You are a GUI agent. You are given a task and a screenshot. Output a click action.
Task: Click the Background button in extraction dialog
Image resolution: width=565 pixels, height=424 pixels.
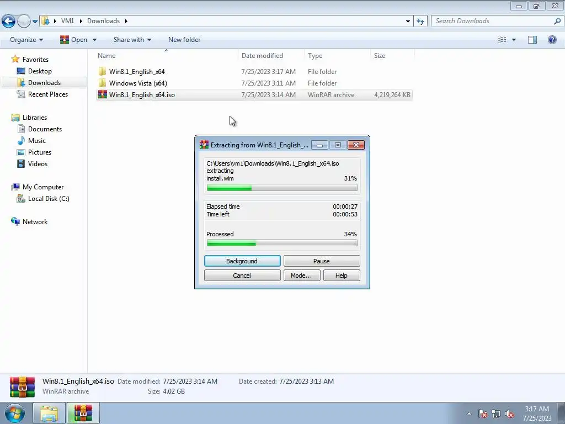242,261
